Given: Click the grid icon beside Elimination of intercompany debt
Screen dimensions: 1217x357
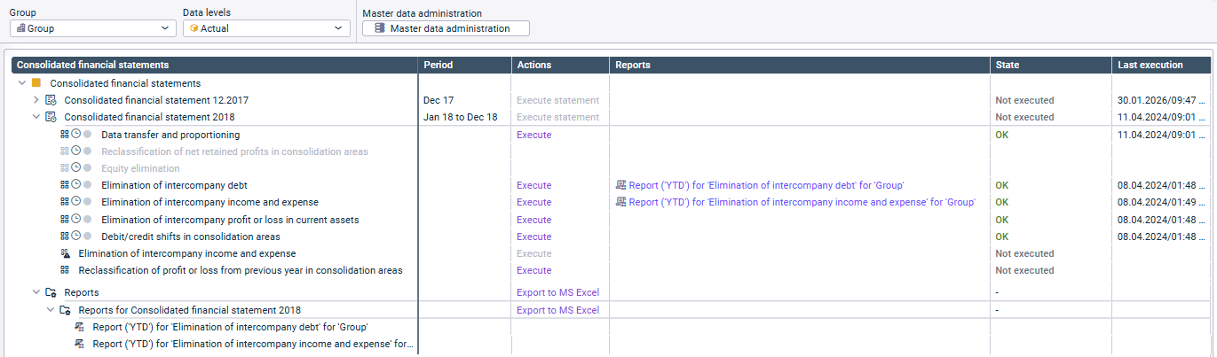Looking at the screenshot, I should click(x=64, y=186).
